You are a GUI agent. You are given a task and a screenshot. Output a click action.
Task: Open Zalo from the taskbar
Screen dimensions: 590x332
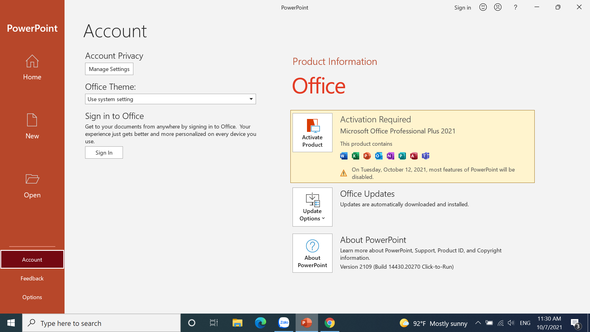(284, 323)
